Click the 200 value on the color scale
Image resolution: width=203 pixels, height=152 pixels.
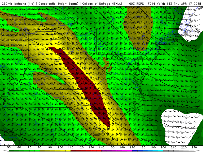tap(163, 147)
